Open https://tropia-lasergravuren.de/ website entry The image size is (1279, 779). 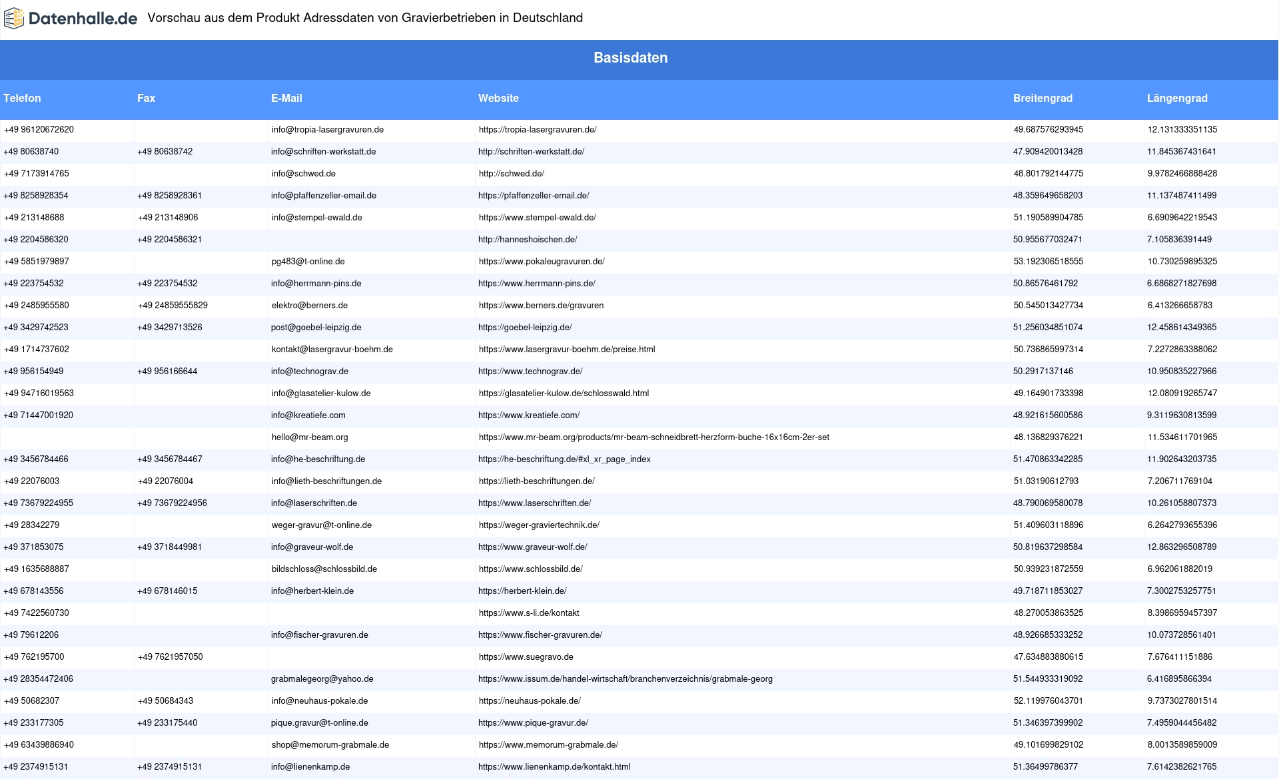click(538, 130)
